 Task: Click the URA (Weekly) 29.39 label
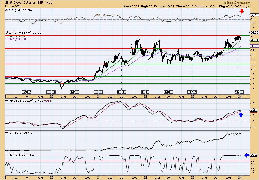25,33
